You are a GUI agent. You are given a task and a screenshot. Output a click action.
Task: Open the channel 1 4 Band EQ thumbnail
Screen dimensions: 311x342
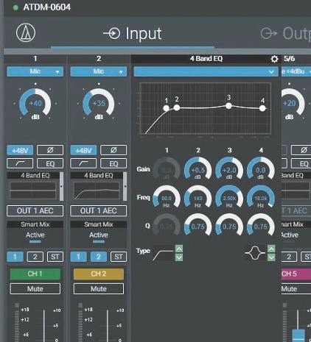pyautogui.click(x=32, y=190)
